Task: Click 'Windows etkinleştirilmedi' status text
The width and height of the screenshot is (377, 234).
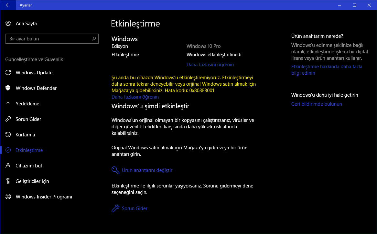Action: click(x=214, y=55)
